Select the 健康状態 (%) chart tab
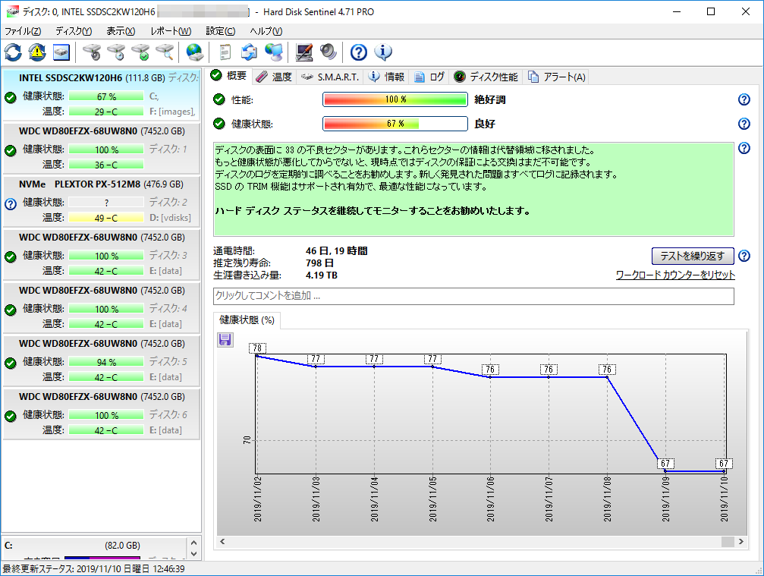Image resolution: width=764 pixels, height=576 pixels. (x=247, y=320)
